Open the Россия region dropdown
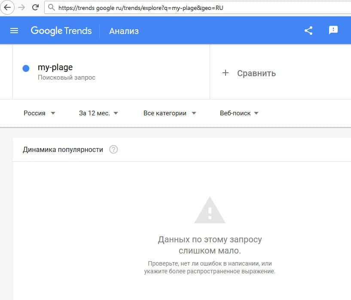The height and width of the screenshot is (300, 351). click(x=40, y=113)
